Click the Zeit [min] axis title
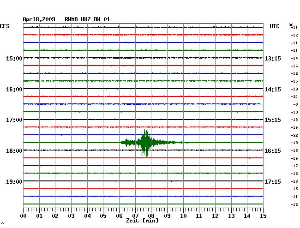This screenshot has height=228, width=300. pyautogui.click(x=142, y=221)
